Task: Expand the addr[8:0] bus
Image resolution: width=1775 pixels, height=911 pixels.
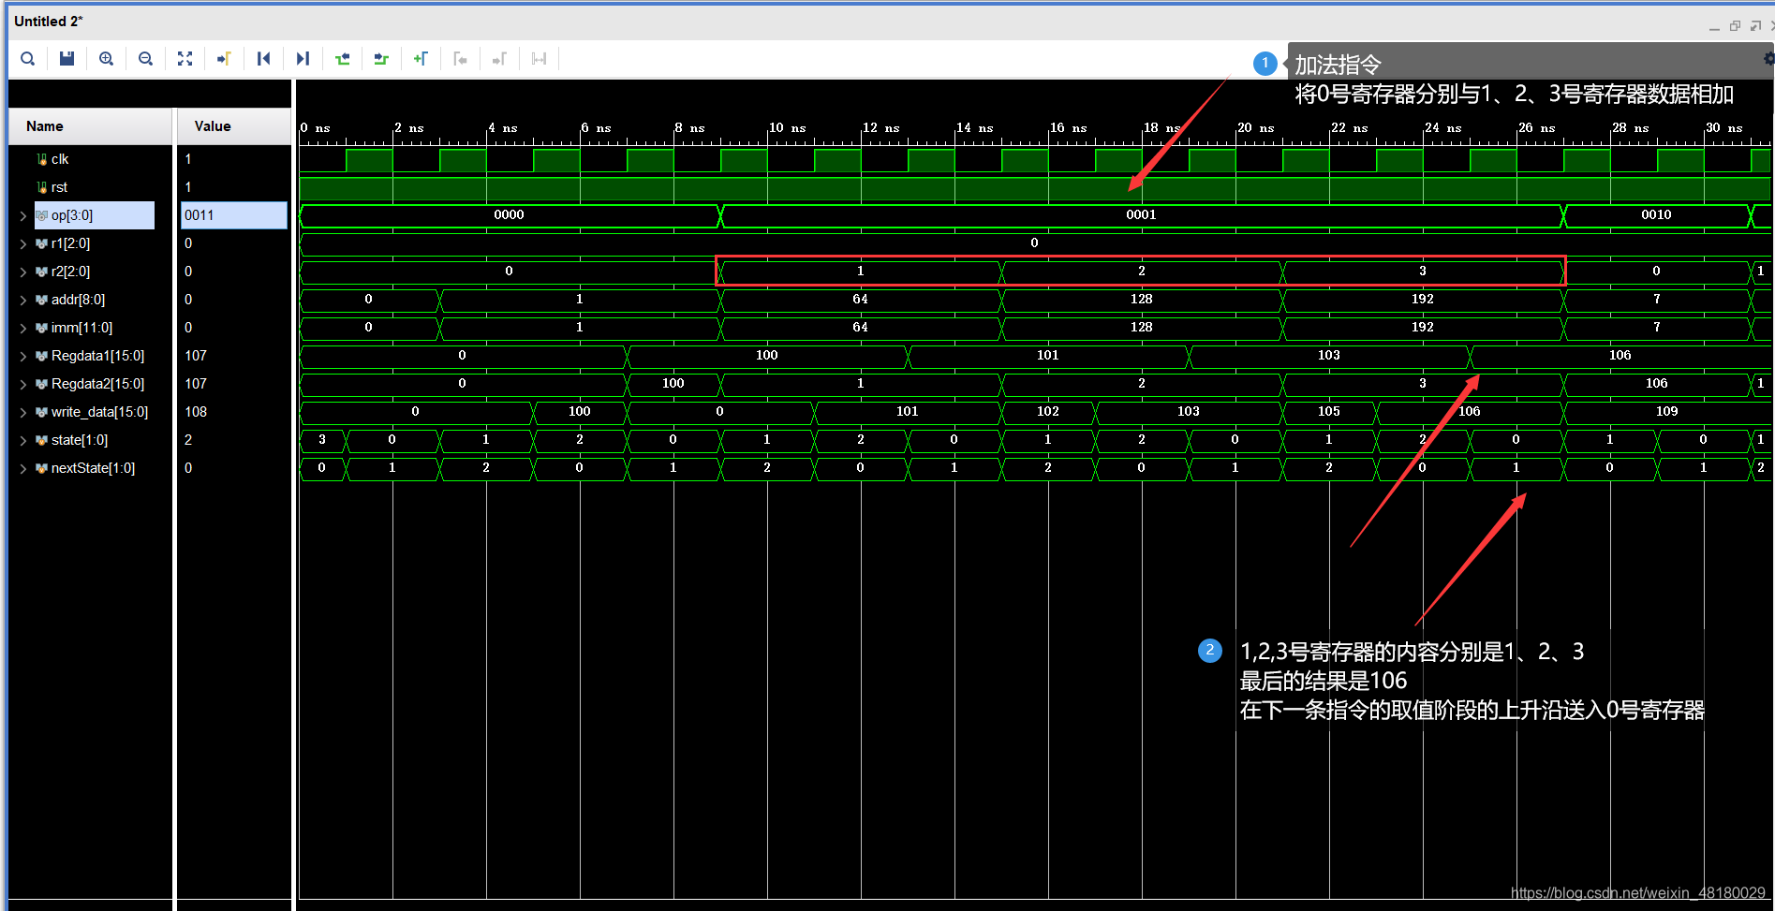Action: click(23, 300)
